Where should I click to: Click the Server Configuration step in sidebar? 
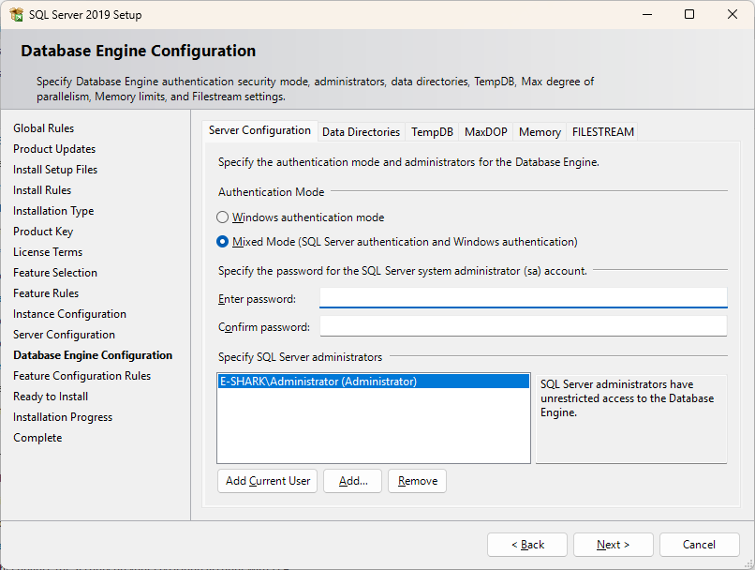[64, 335]
